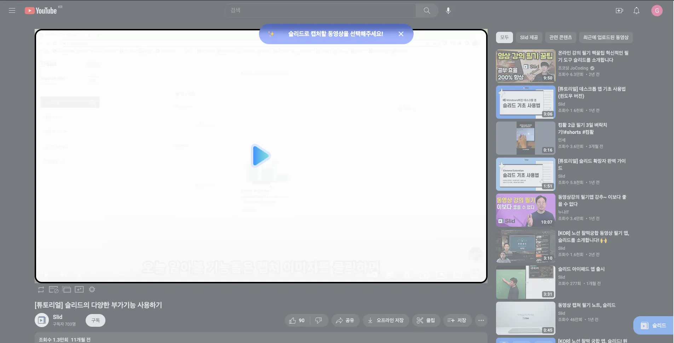Go to YouTube home via logo
The width and height of the screenshot is (674, 343).
(41, 11)
